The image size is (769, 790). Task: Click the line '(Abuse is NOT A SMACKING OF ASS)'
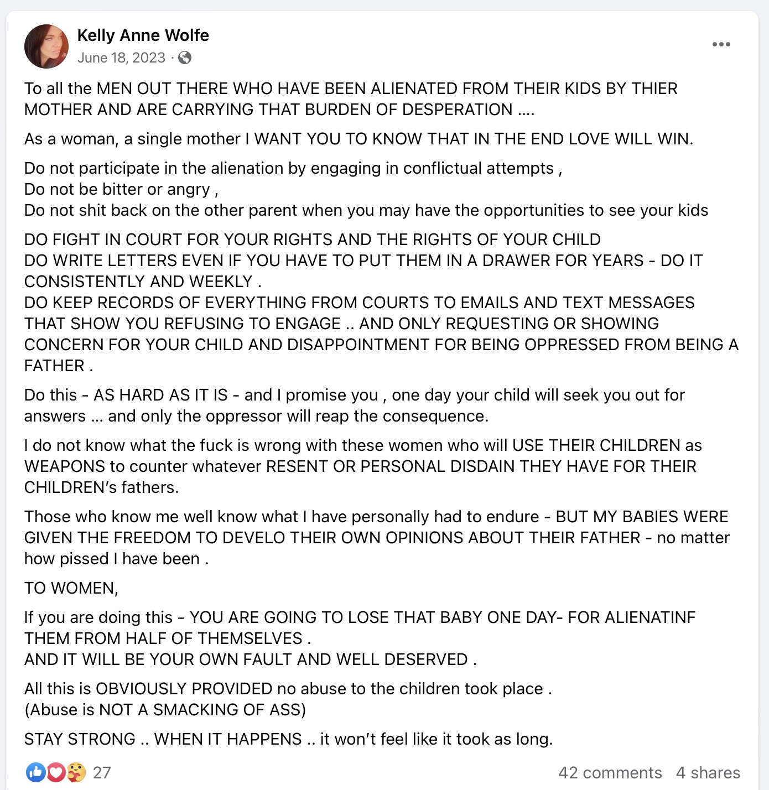pos(165,710)
